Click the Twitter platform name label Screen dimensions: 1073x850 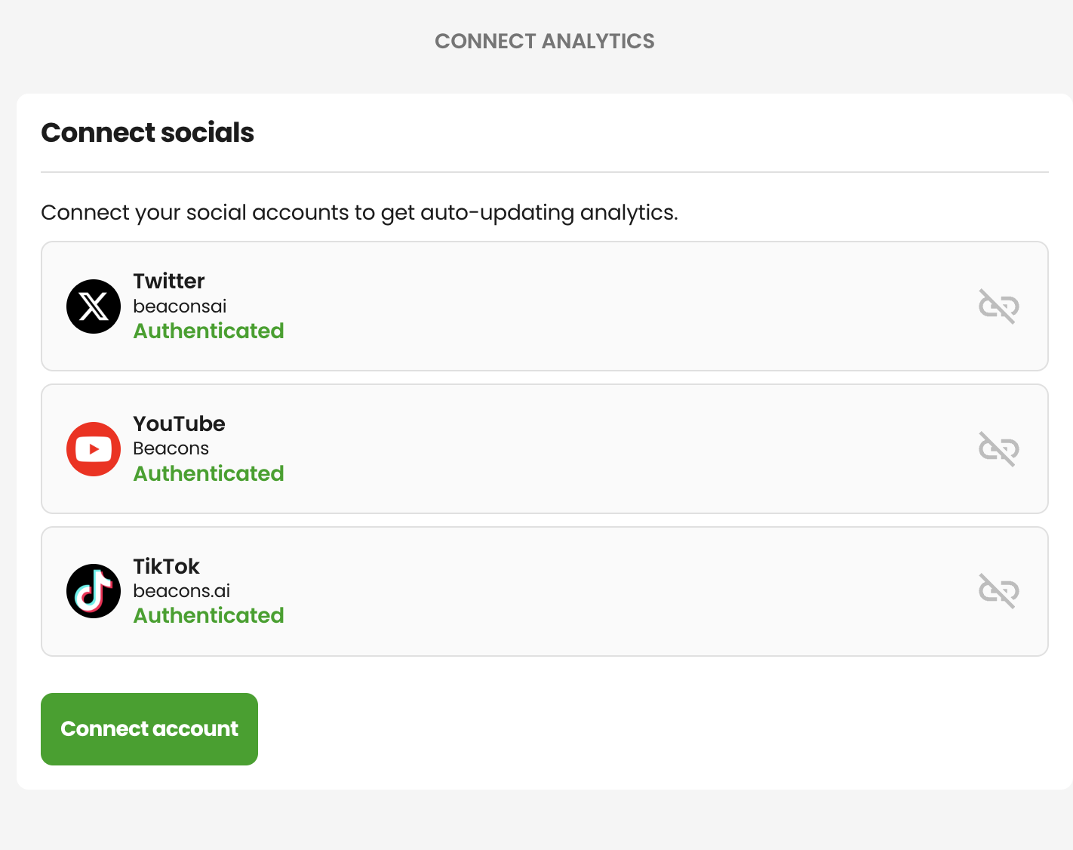pyautogui.click(x=169, y=281)
